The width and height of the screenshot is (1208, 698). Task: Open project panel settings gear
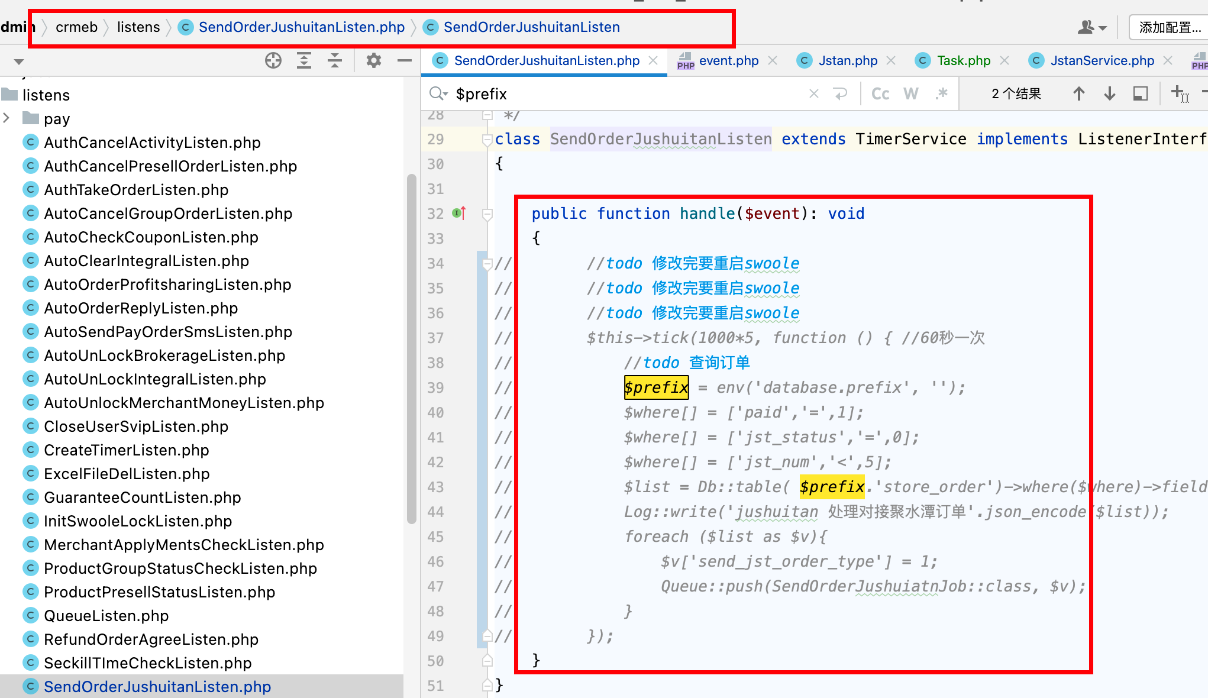click(374, 60)
